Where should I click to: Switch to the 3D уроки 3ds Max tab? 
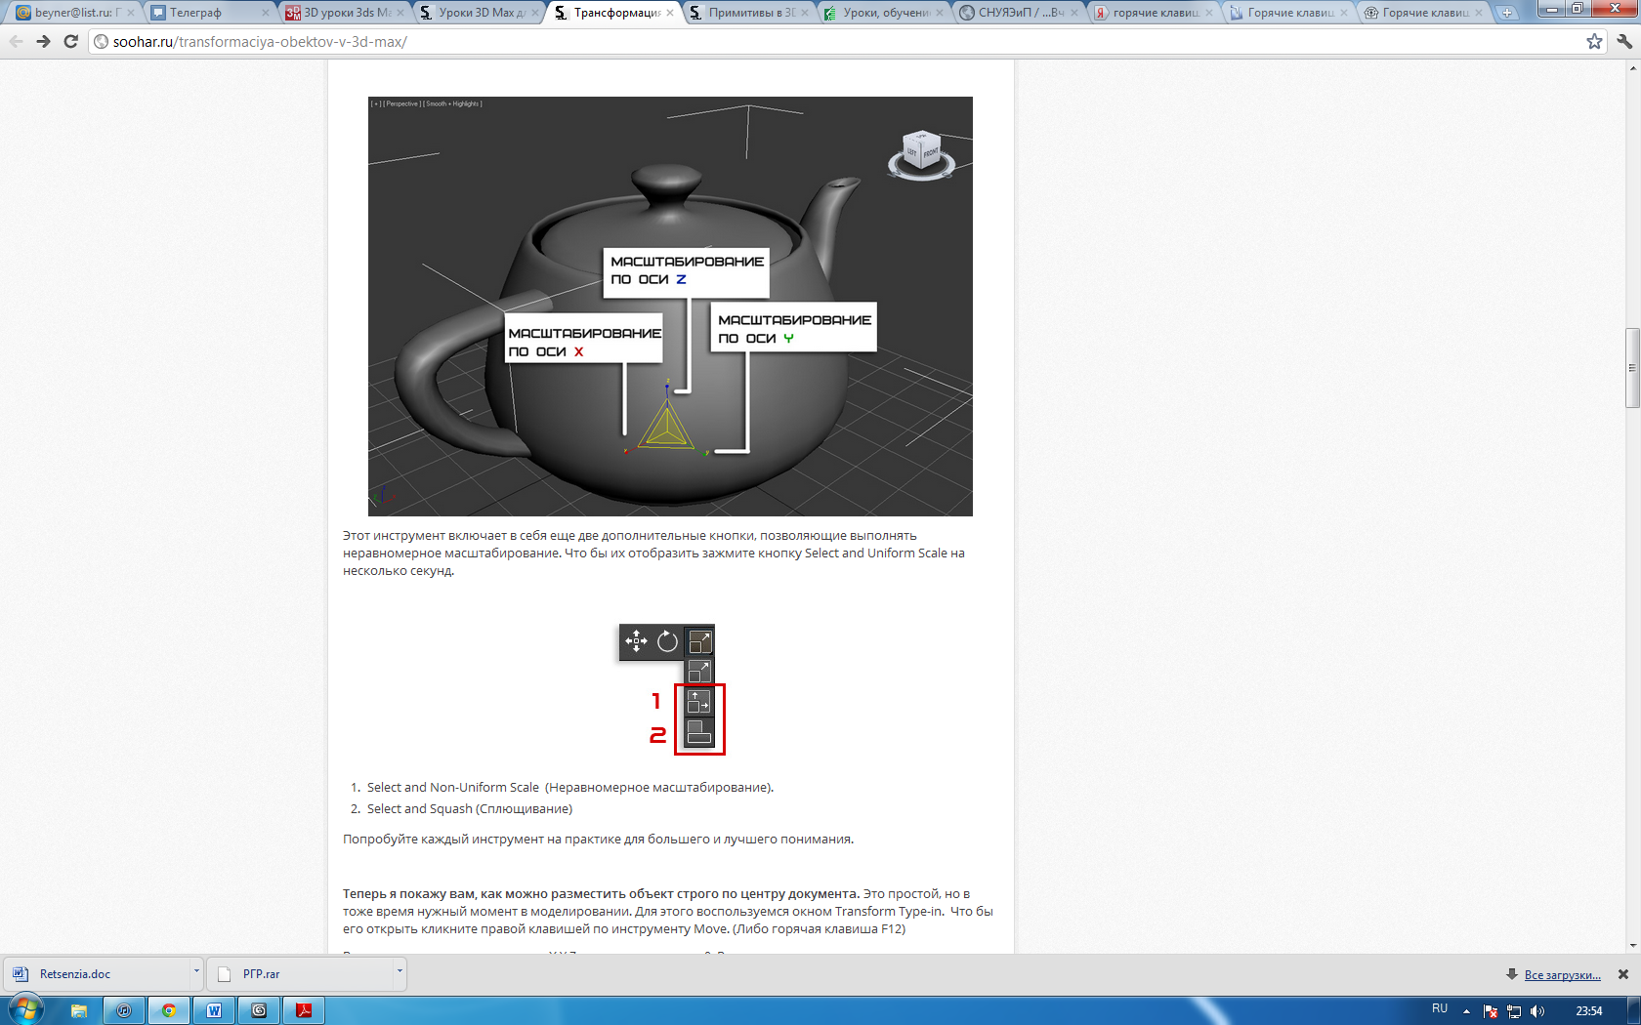point(344,13)
